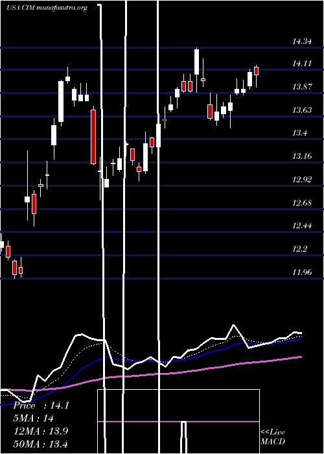
Task: Click the <<Live MACD label
Action: (273, 436)
